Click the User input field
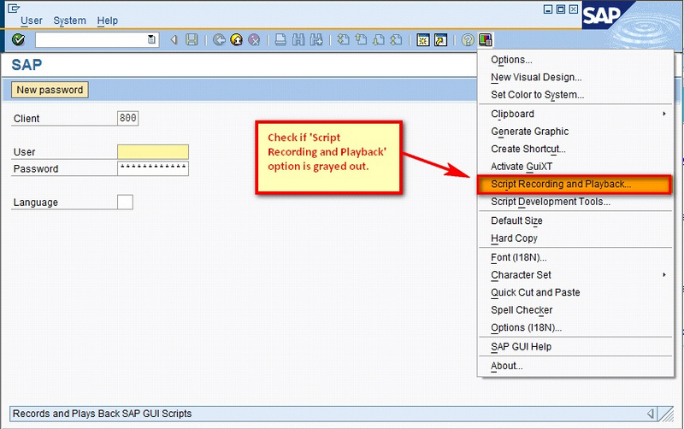The height and width of the screenshot is (429, 684). [x=152, y=152]
